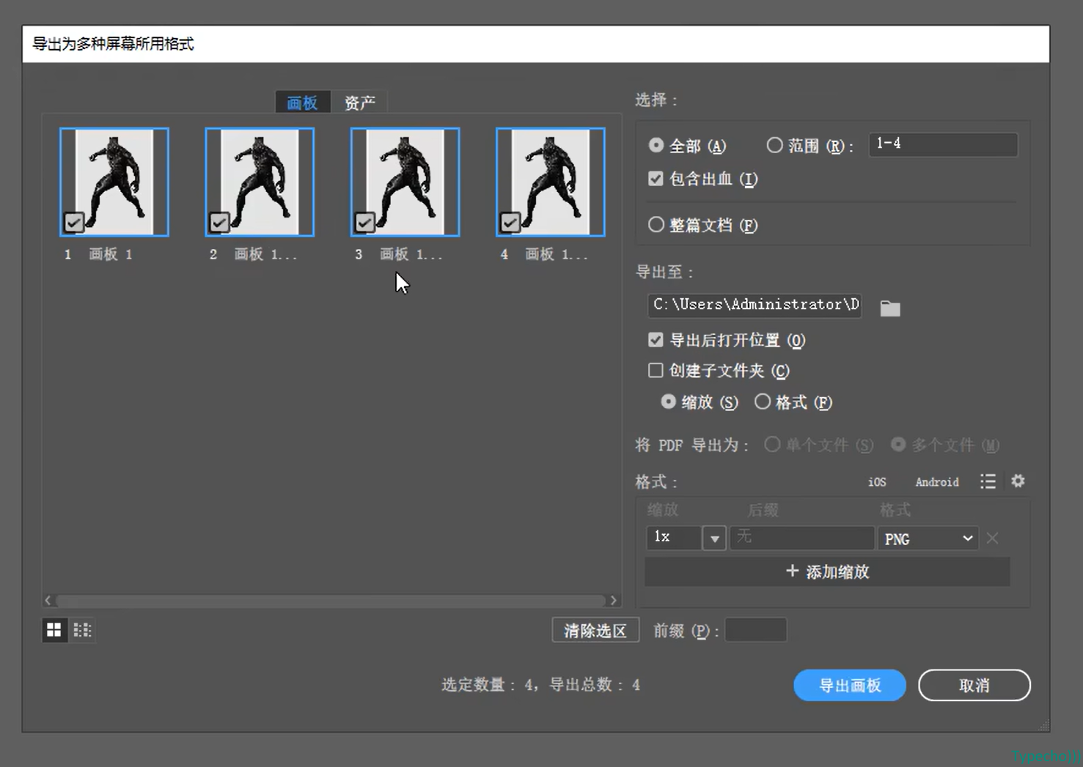Uncheck artboard 2 thumbnail checkbox
This screenshot has height=767, width=1083.
pyautogui.click(x=219, y=222)
